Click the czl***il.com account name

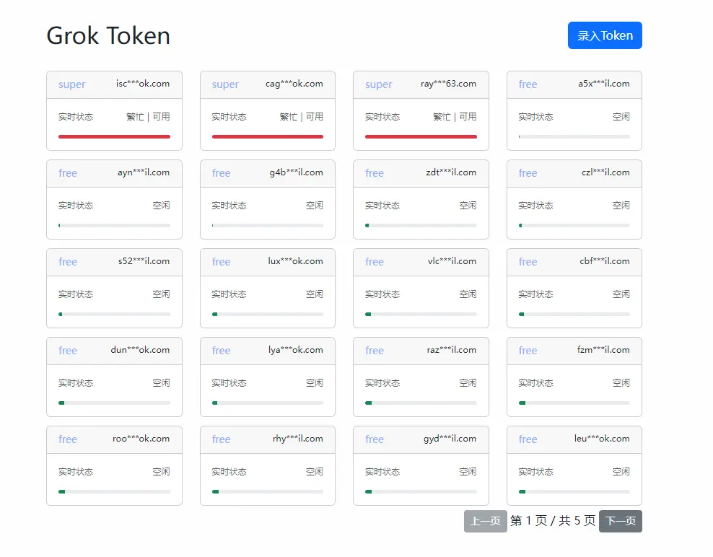coord(605,172)
